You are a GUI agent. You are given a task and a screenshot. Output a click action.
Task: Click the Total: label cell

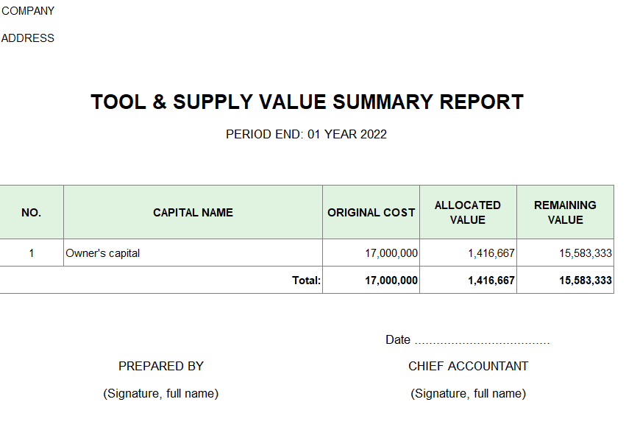point(307,281)
